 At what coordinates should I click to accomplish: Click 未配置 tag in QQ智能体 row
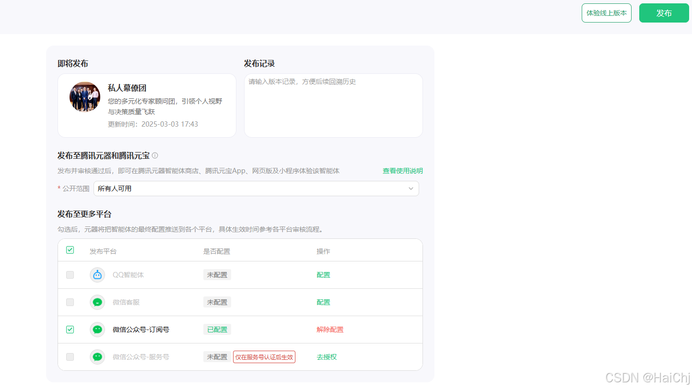[x=217, y=275]
